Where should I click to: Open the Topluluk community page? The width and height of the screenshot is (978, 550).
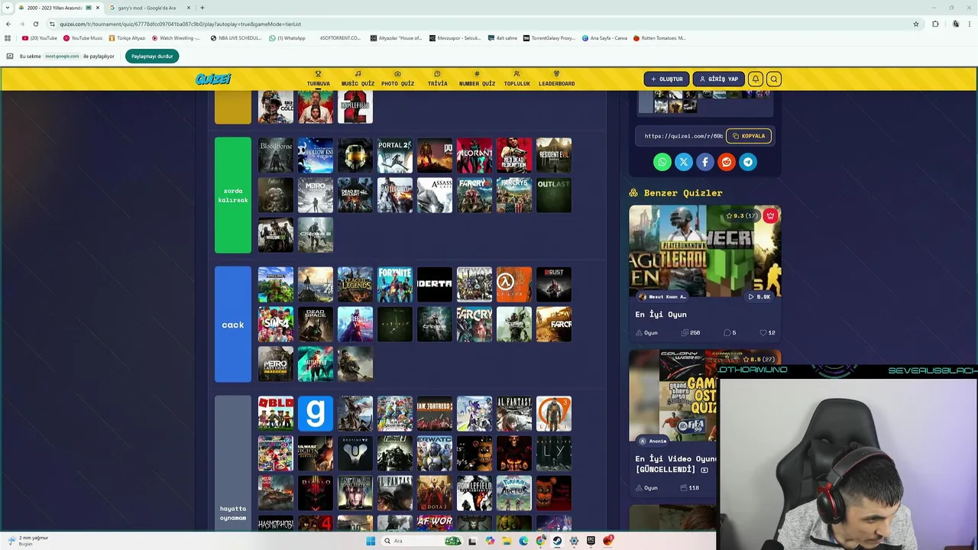[x=517, y=79]
